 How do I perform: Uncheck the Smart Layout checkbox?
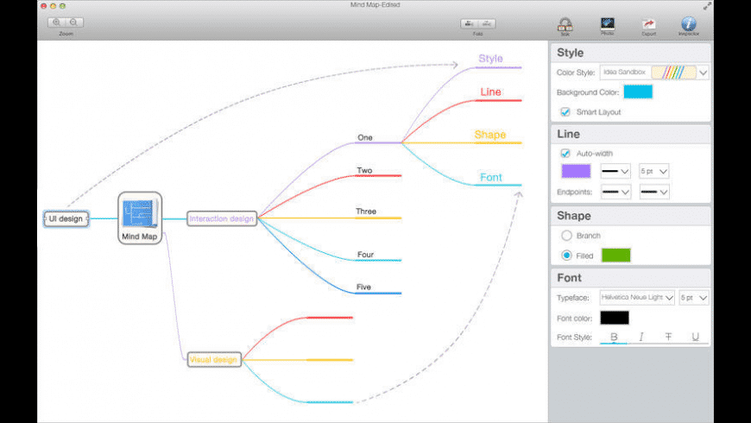pyautogui.click(x=565, y=111)
